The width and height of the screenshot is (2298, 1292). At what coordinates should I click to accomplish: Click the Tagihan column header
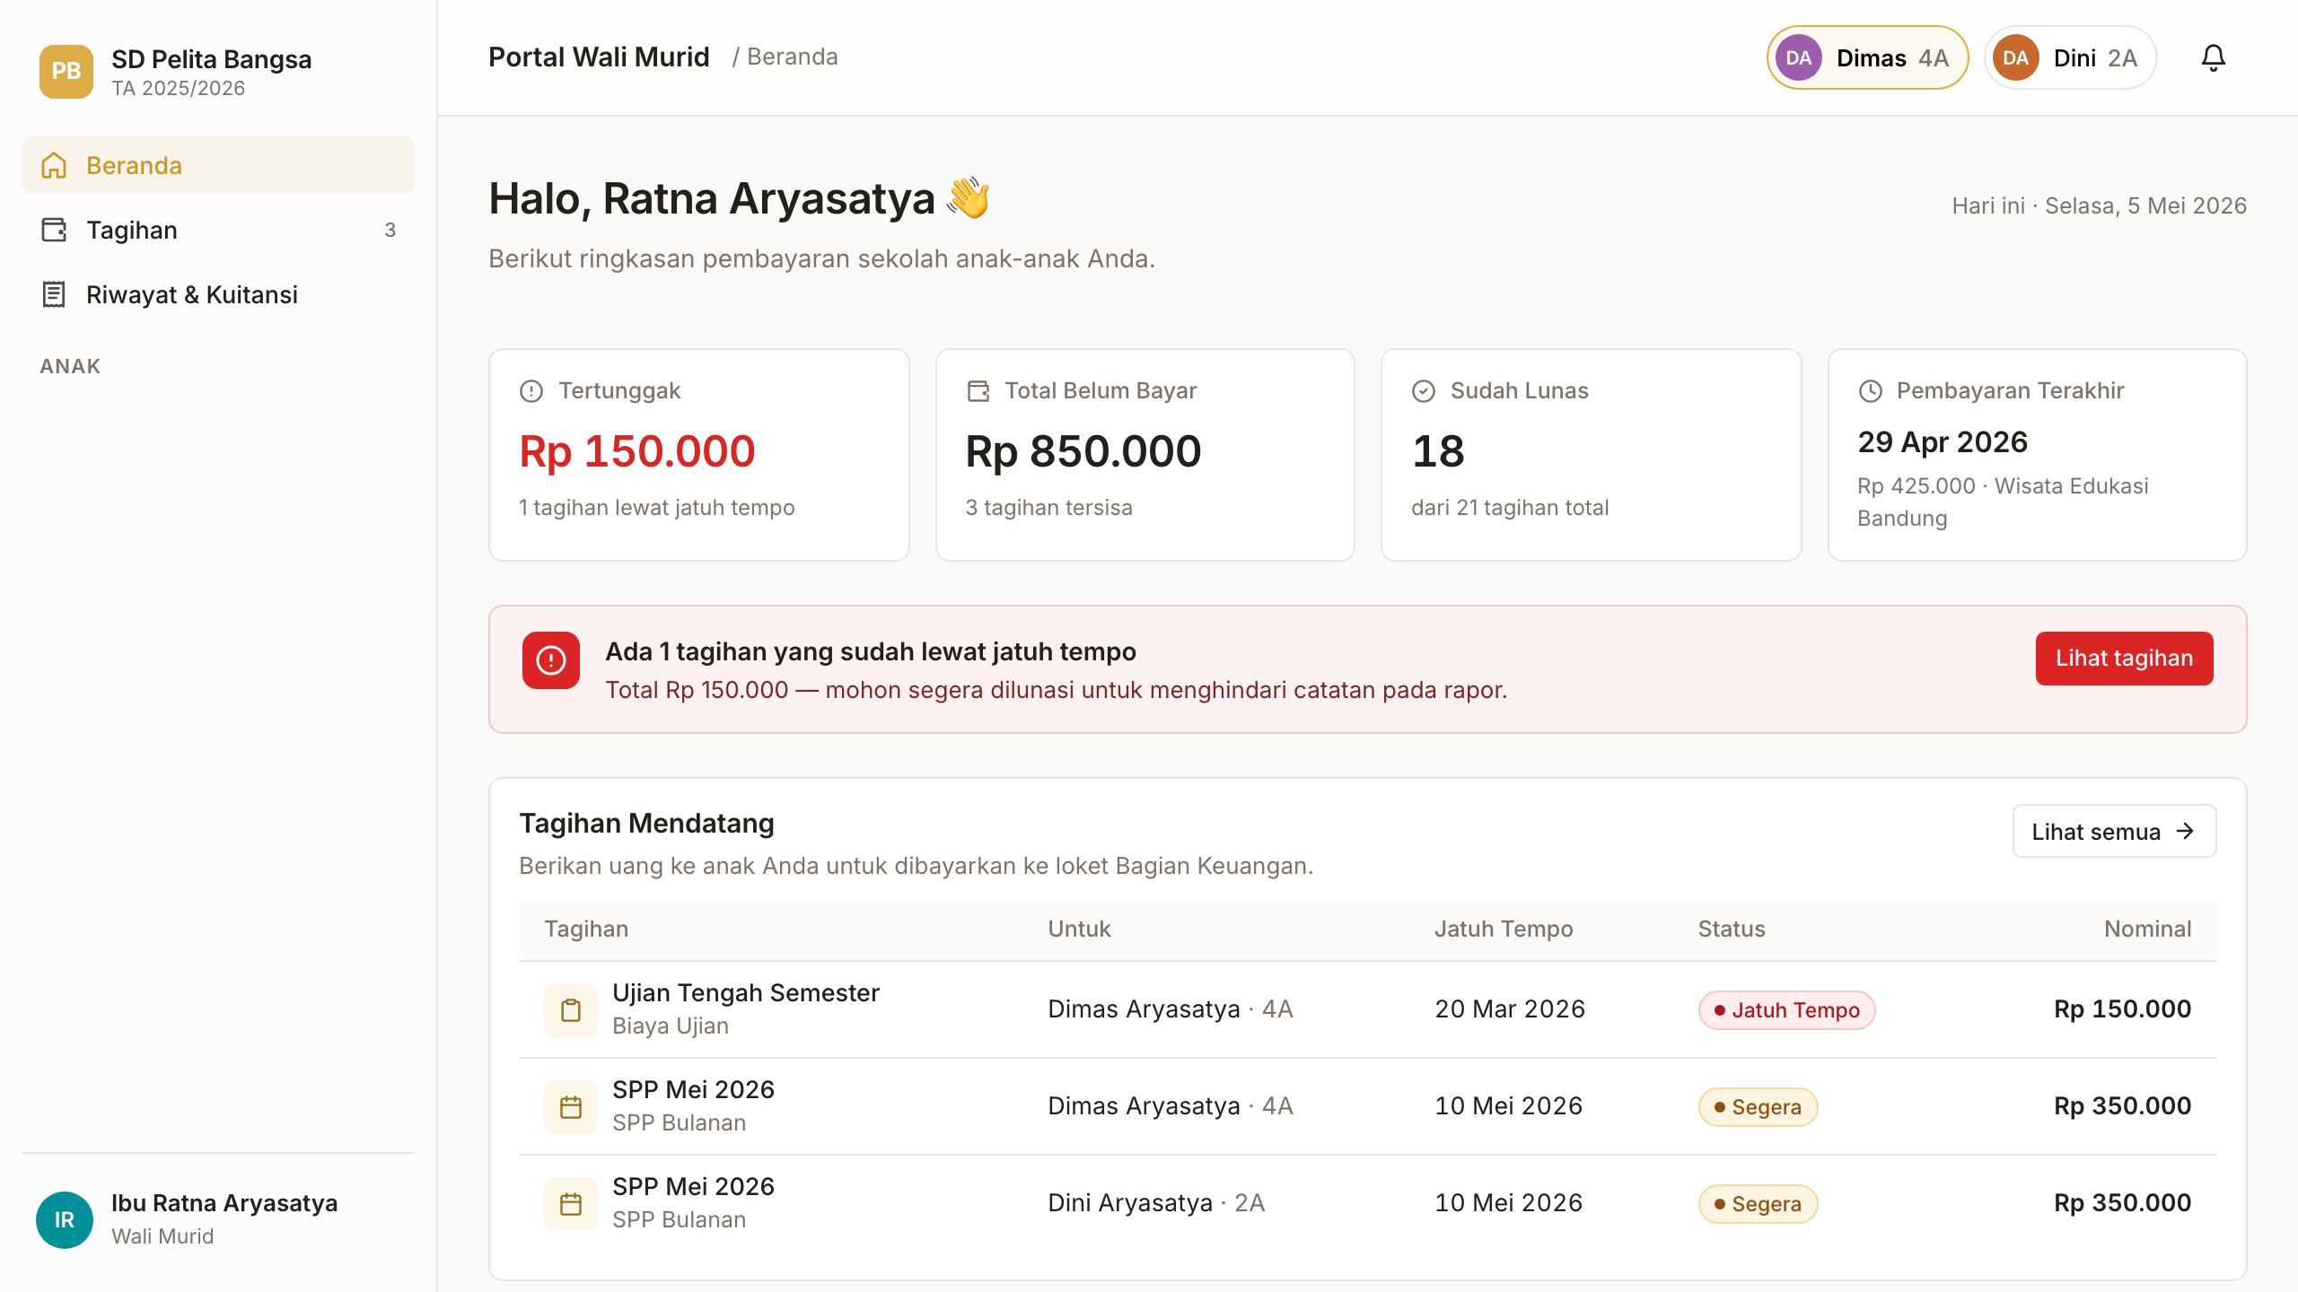click(x=586, y=930)
